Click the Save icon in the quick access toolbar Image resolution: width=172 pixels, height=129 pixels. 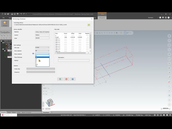pos(5,14)
